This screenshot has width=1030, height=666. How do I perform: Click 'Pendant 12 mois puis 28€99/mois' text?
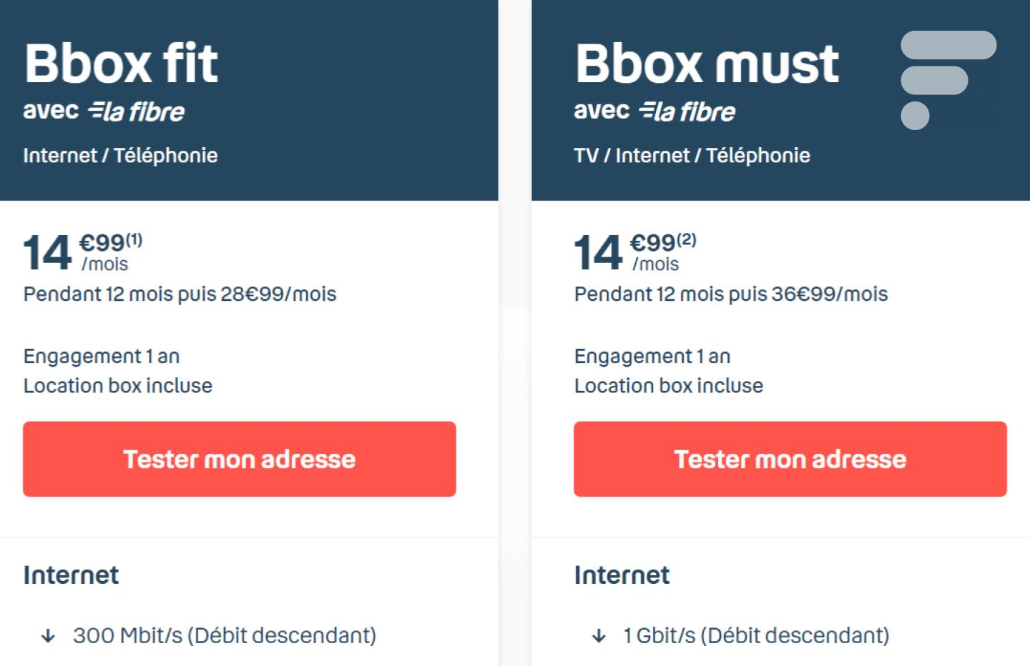tap(180, 294)
